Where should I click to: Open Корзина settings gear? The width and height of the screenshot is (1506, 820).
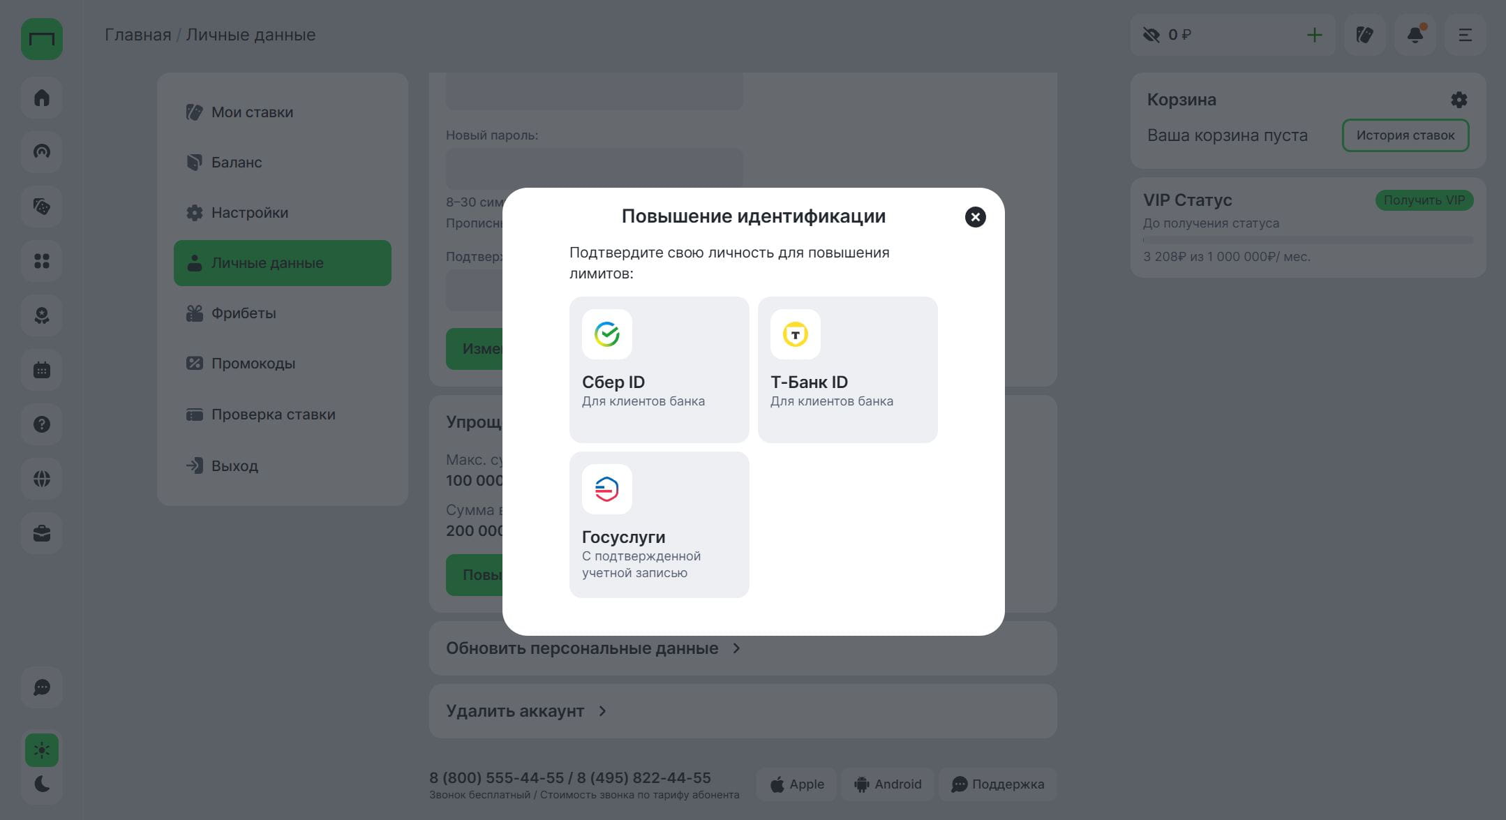click(x=1459, y=100)
